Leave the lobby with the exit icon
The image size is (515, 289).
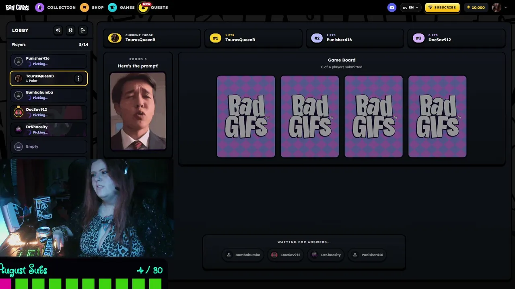[83, 30]
